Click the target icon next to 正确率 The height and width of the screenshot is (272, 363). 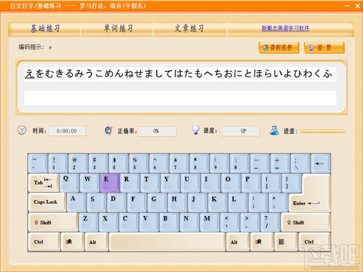click(x=108, y=131)
